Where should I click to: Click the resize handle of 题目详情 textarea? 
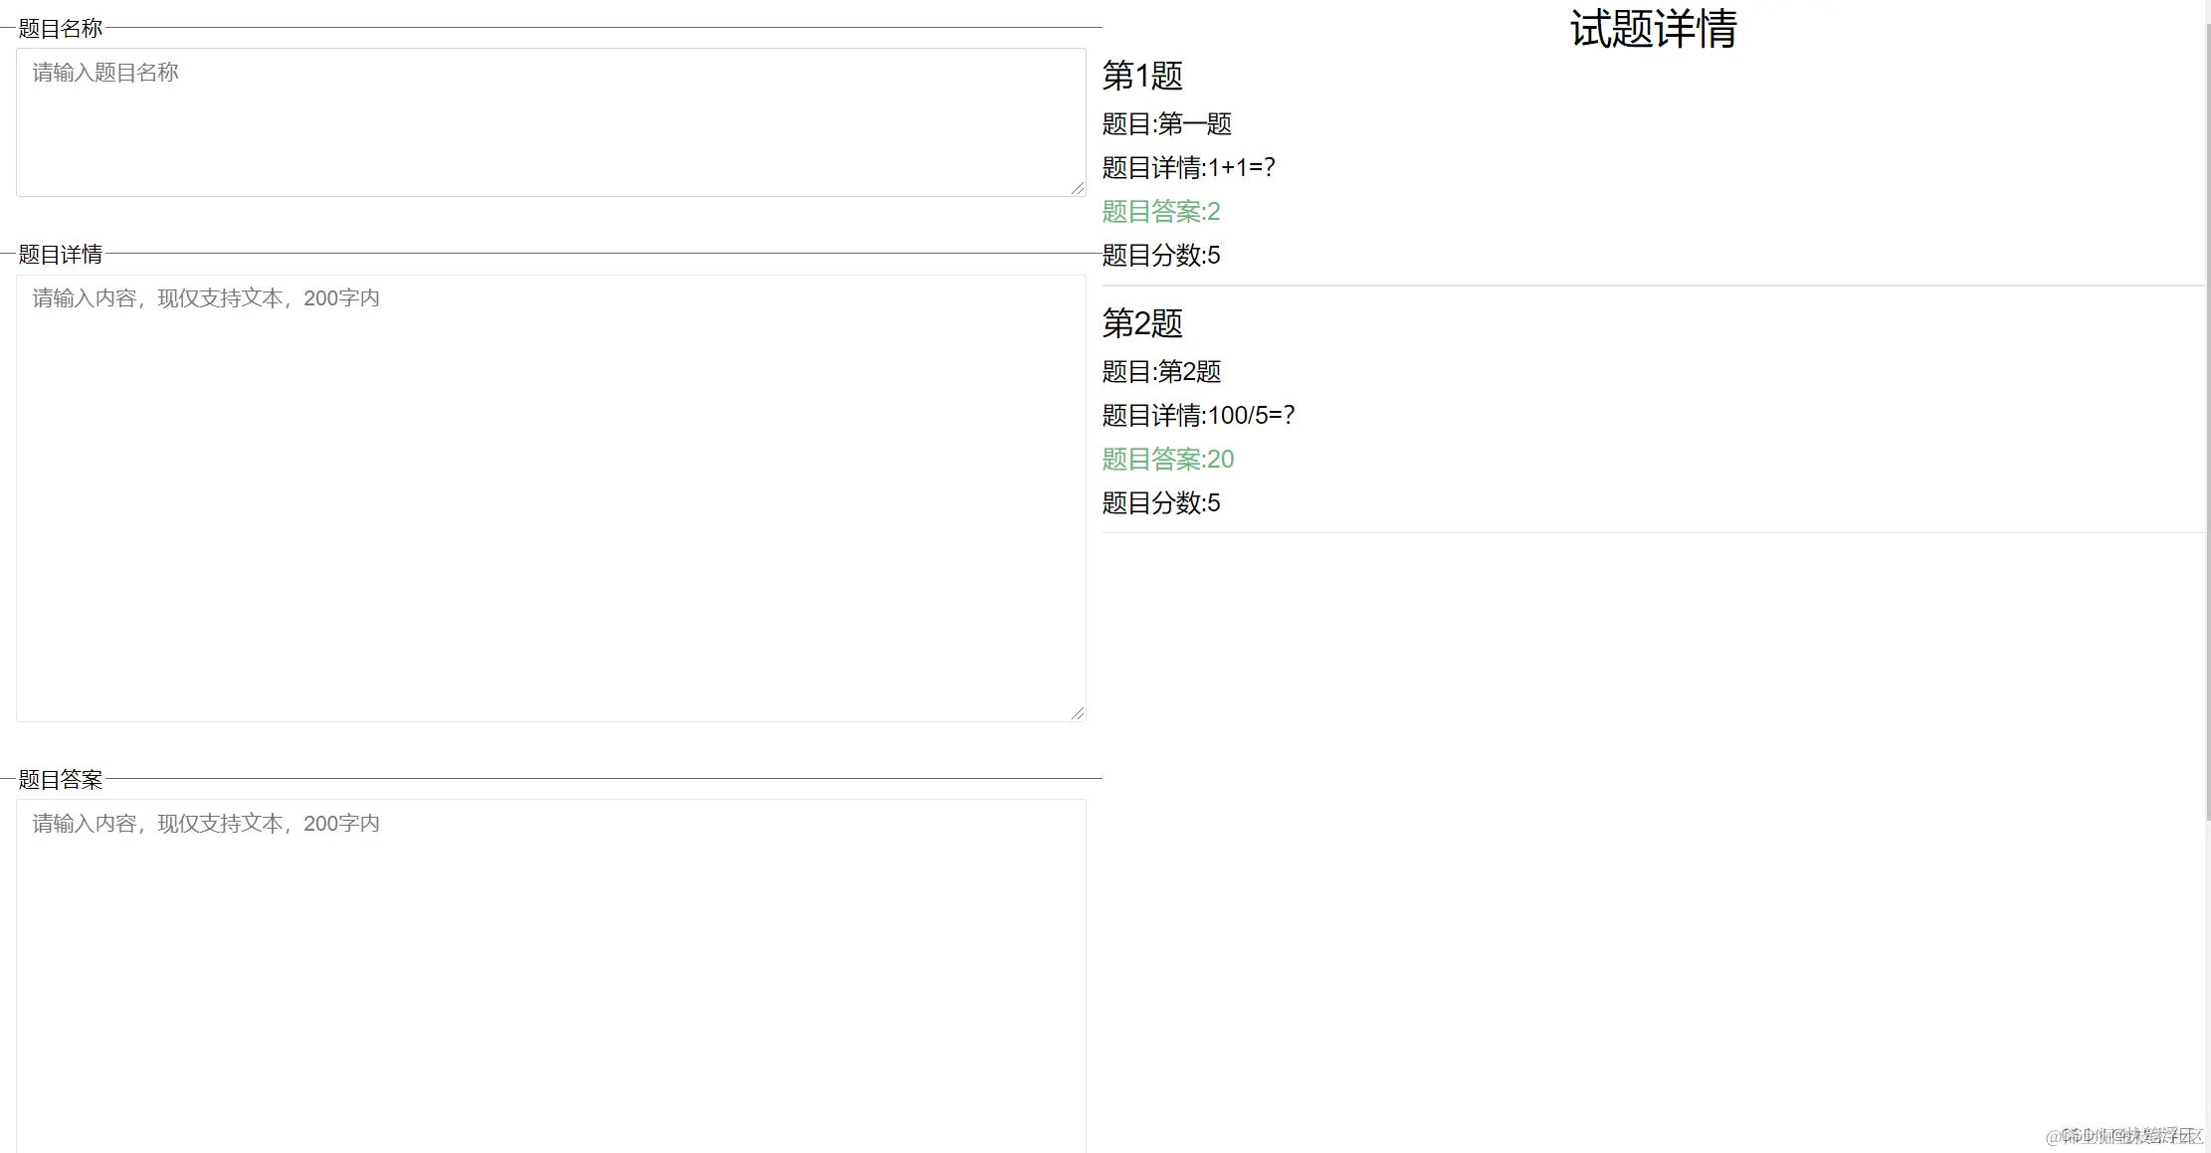[1078, 710]
